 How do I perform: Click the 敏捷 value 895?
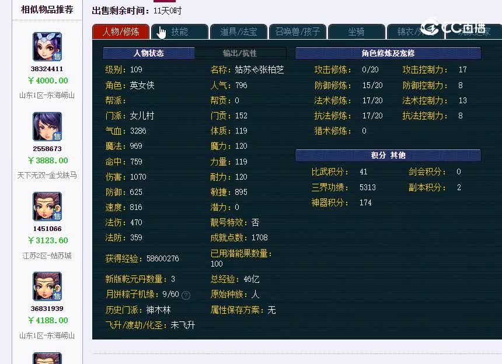241,192
